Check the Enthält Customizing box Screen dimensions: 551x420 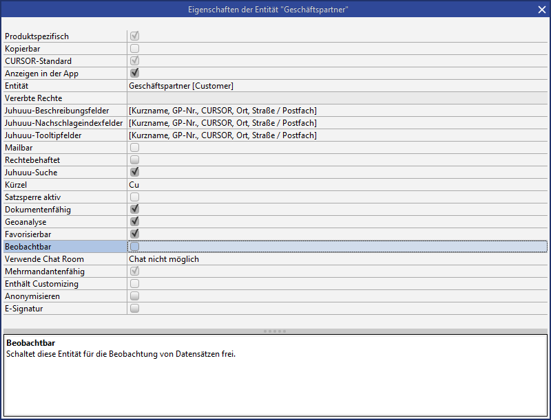pyautogui.click(x=135, y=284)
